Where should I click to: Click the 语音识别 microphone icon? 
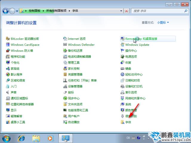[122, 116]
